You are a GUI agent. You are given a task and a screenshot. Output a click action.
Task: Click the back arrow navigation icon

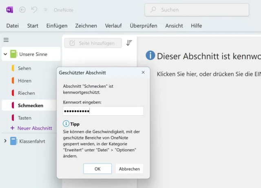coord(22,10)
